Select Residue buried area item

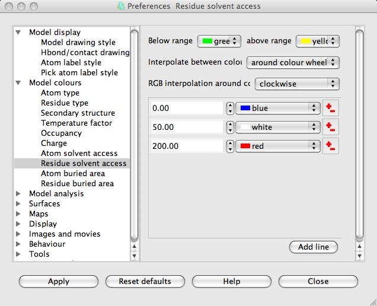click(x=78, y=184)
